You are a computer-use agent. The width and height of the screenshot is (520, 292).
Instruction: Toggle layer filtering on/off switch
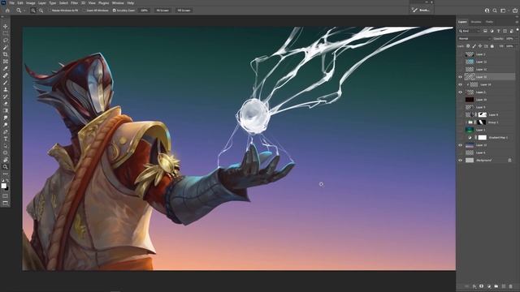(518, 30)
